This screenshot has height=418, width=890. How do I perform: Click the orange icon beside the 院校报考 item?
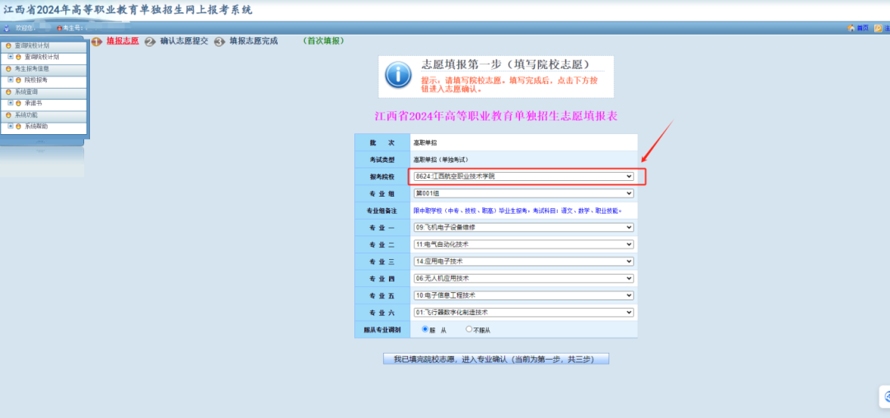(19, 80)
